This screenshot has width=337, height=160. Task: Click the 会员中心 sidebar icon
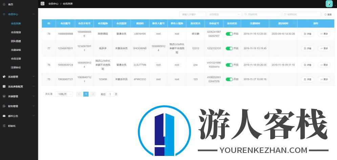[x=4, y=14]
